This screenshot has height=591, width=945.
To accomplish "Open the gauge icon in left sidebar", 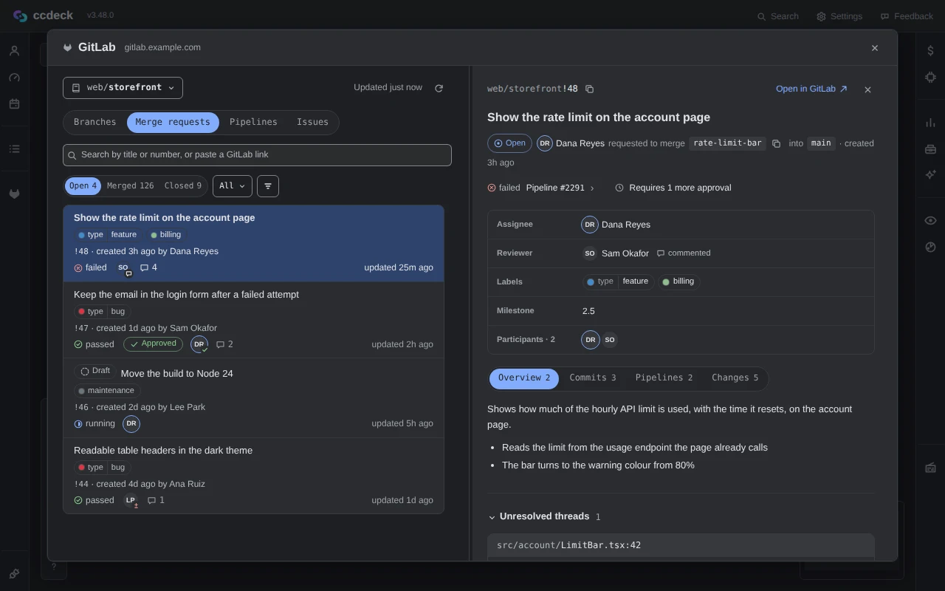I will [14, 78].
